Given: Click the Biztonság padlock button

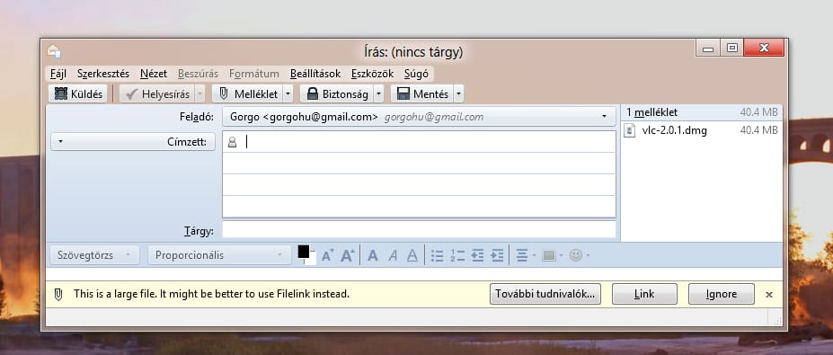Looking at the screenshot, I should (337, 94).
